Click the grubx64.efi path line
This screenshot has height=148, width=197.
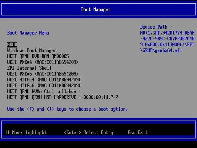click(161, 51)
